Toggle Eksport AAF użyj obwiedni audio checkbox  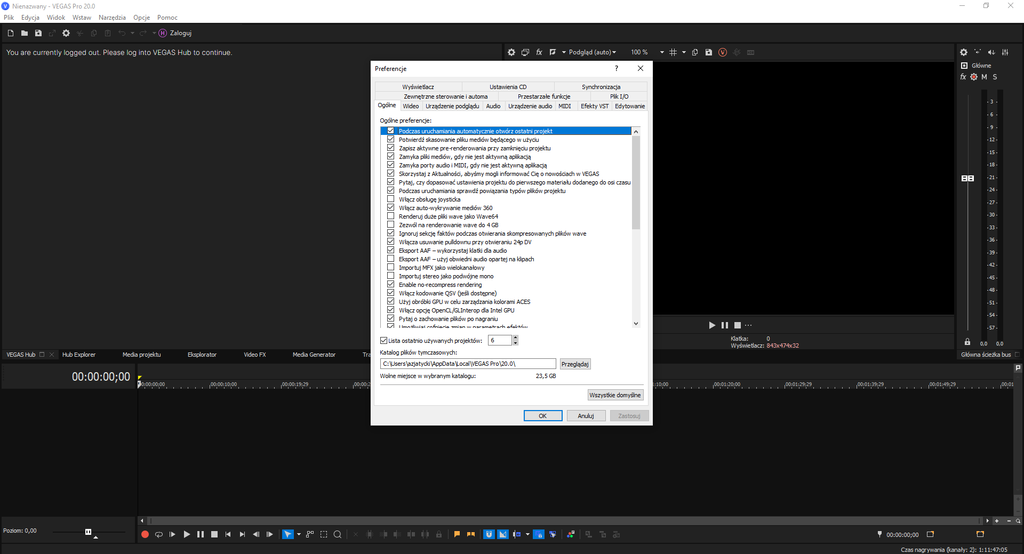pos(390,259)
